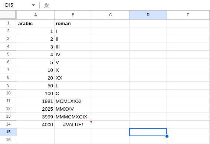Click cell containing 2025
This screenshot has width=210, height=144.
click(36, 109)
